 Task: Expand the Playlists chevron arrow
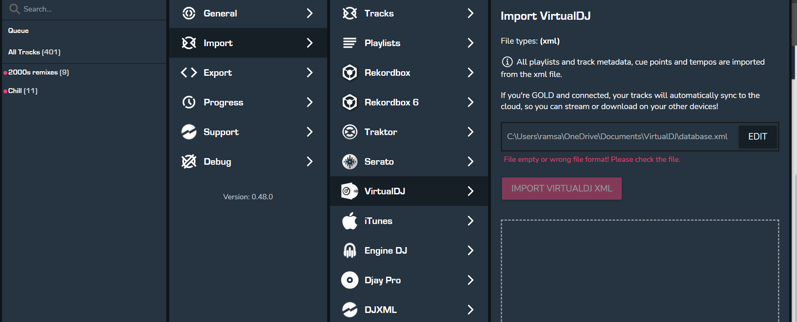click(471, 43)
